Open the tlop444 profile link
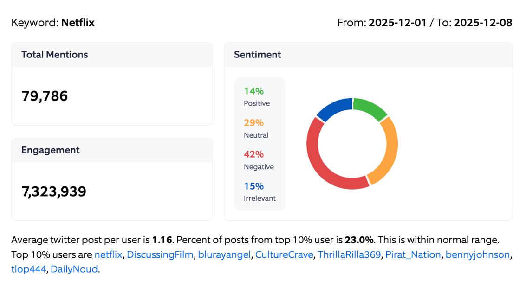520x286 pixels. [28, 269]
